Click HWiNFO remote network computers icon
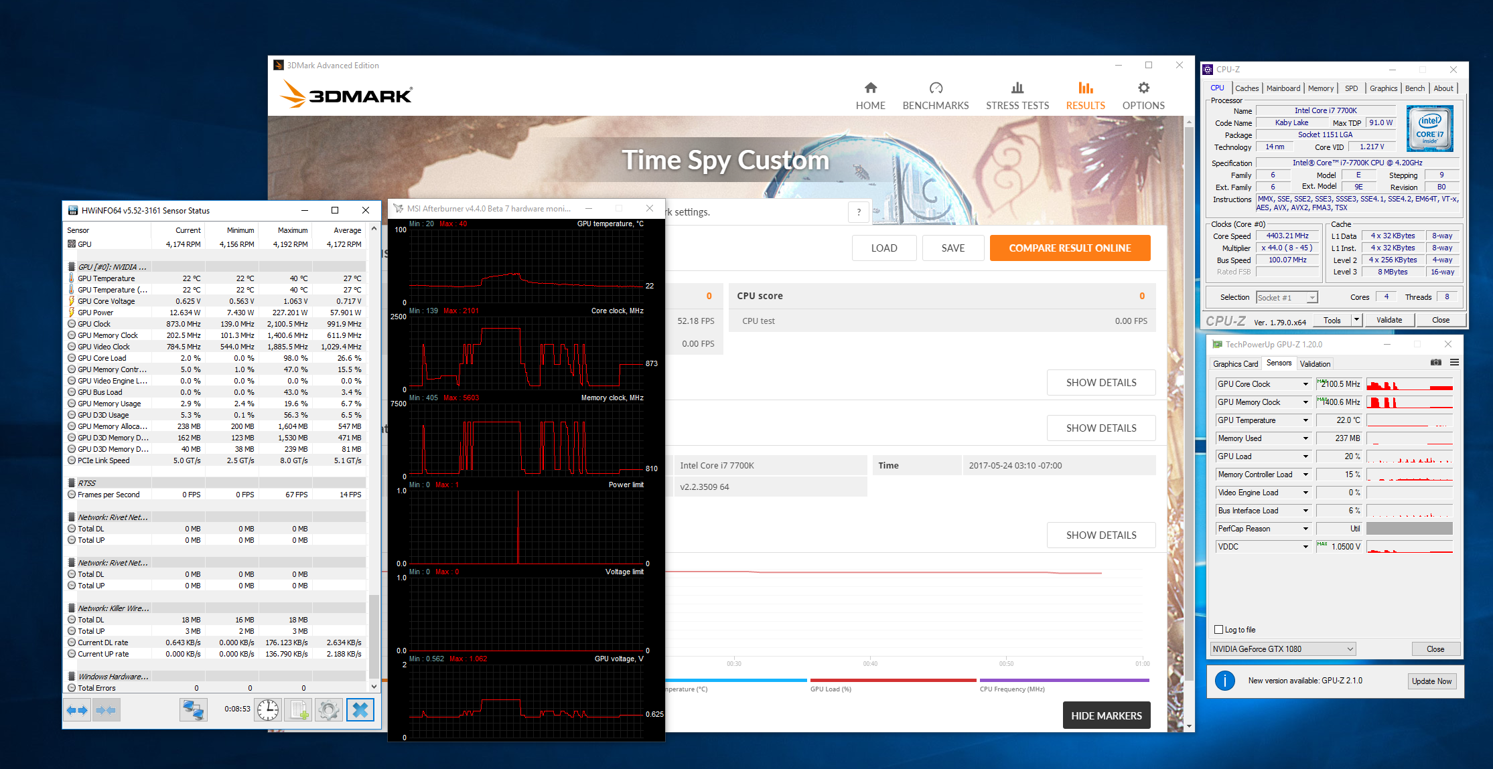The height and width of the screenshot is (769, 1493). point(194,710)
